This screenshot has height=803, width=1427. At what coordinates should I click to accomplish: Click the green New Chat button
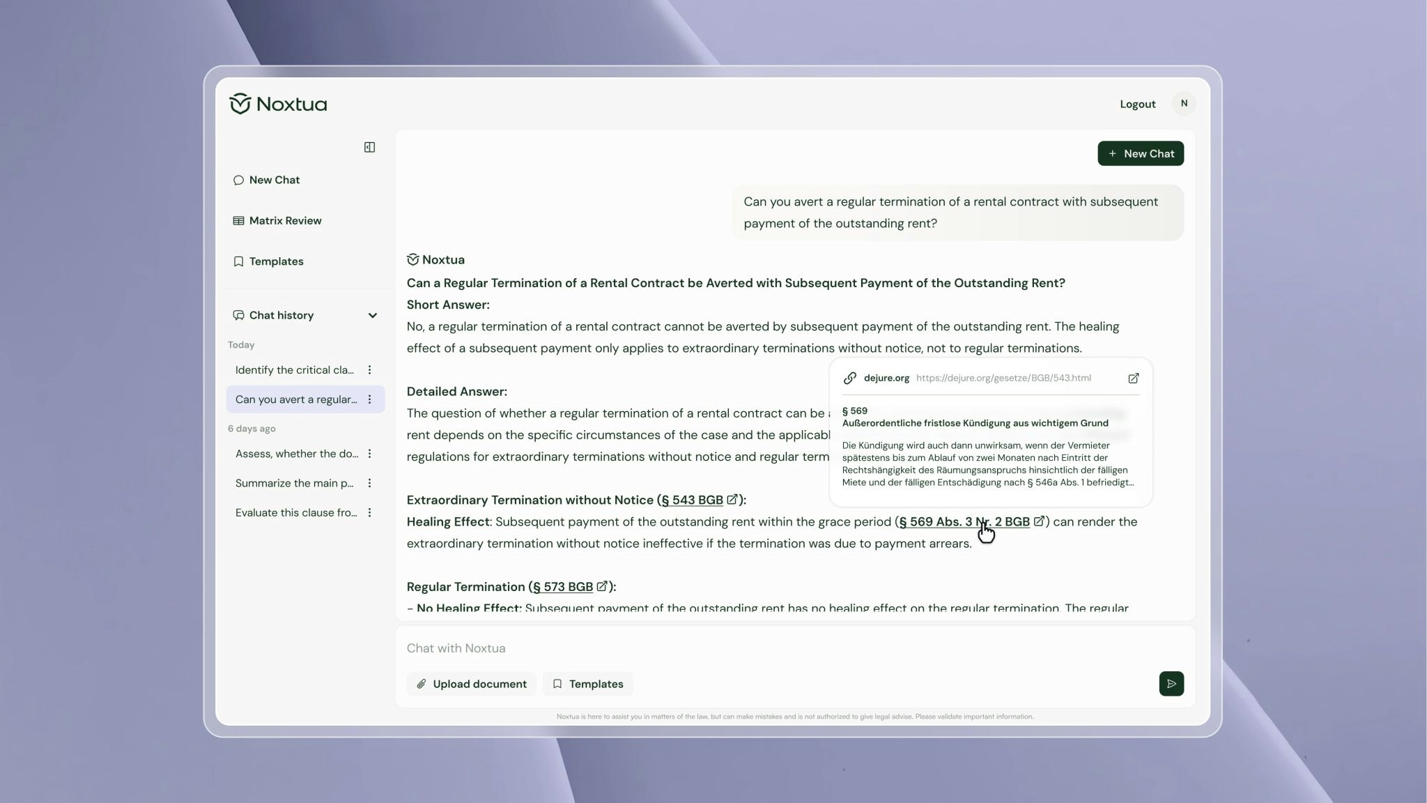click(1140, 154)
